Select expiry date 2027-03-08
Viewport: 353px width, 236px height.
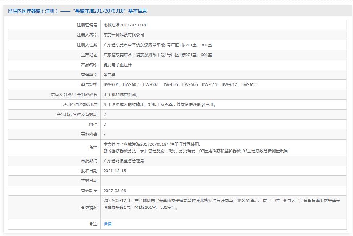[x=115, y=191]
